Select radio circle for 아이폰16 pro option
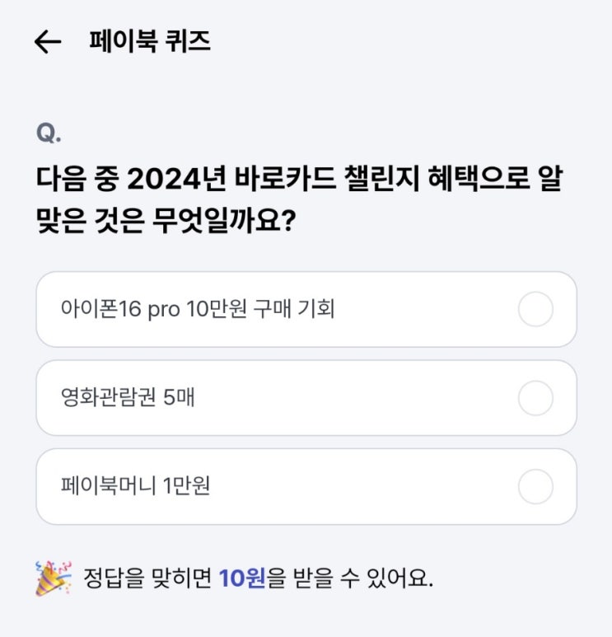The height and width of the screenshot is (637, 612). pyautogui.click(x=535, y=309)
